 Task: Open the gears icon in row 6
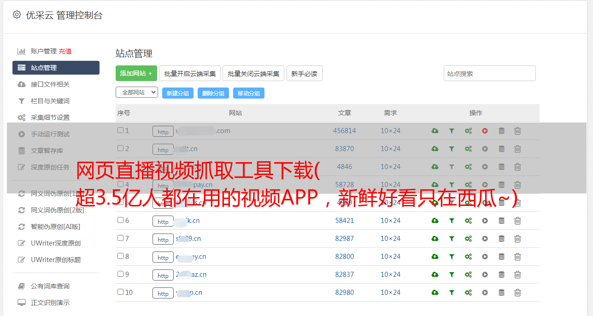[x=468, y=221]
